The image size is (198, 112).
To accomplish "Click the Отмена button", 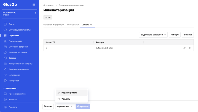I will [x=48, y=106].
